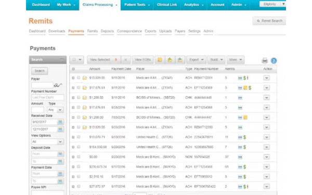Screen dimensions: 312x195
Task: Click the payer lookup signature icon
Action: [58, 85]
